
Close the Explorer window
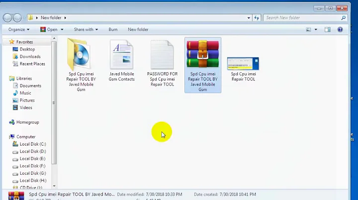342,8
